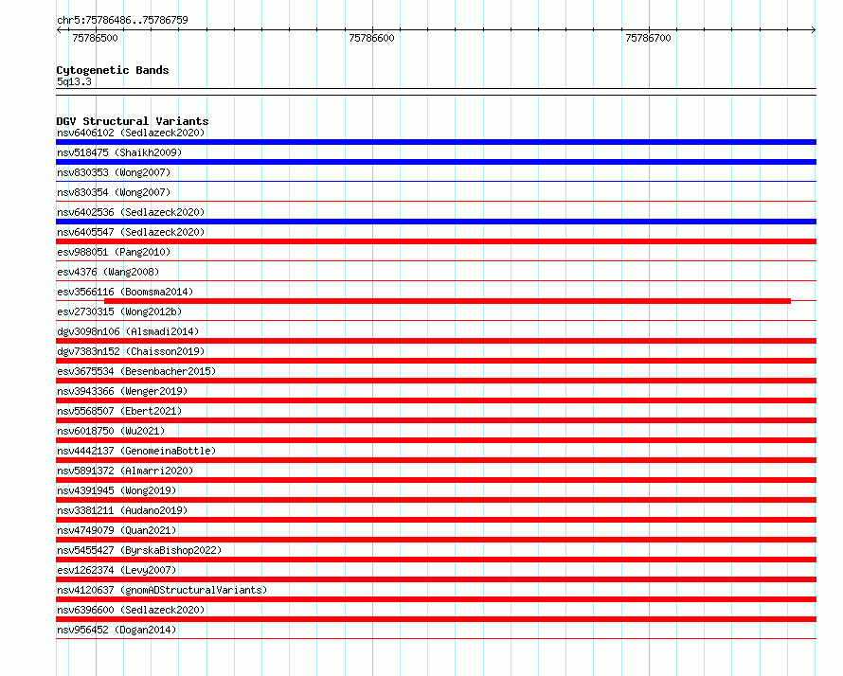This screenshot has height=676, width=843.
Task: Click the red bar of nsv4120637
Action: coord(436,599)
